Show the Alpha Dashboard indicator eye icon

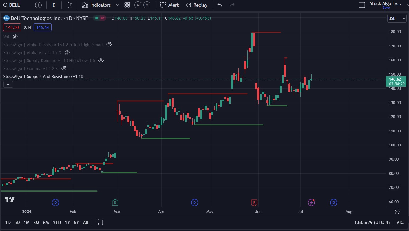point(109,45)
